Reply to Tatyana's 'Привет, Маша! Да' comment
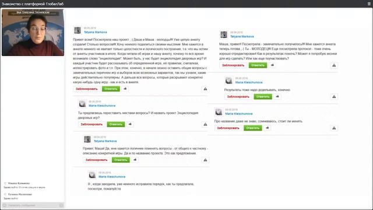This screenshot has width=373, height=210. click(x=121, y=160)
